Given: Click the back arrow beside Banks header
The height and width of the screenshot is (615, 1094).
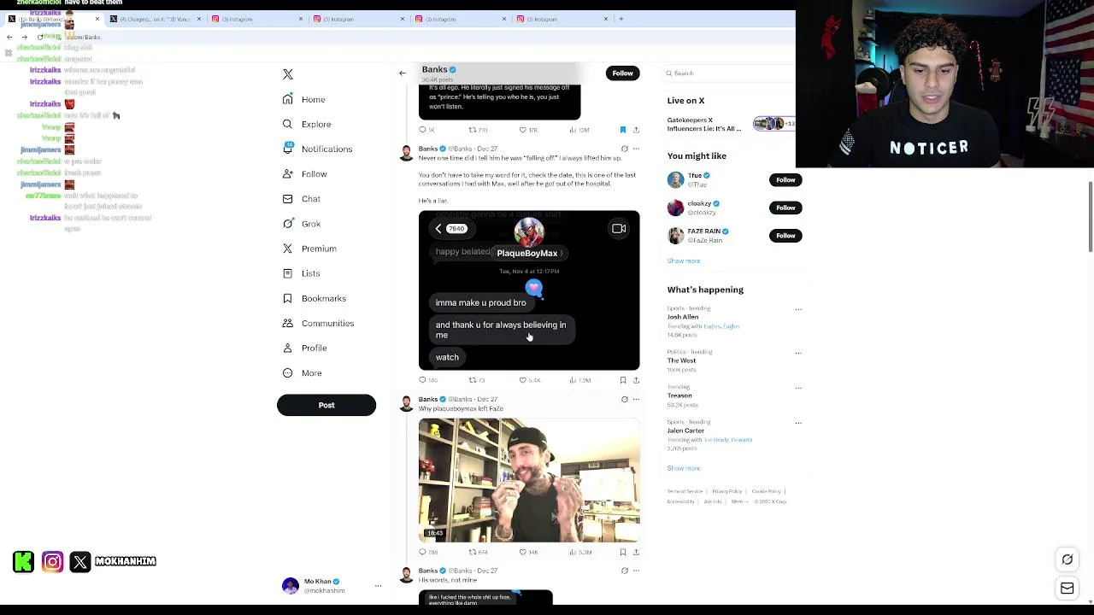Looking at the screenshot, I should click(403, 73).
